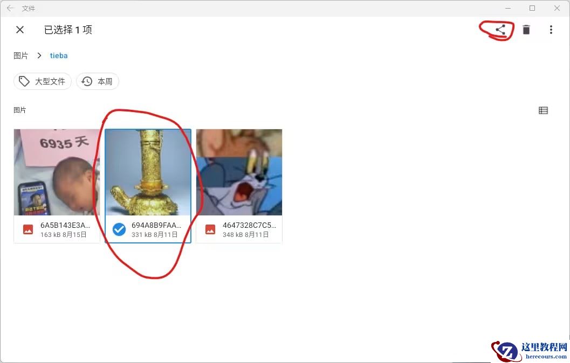Click the golden candlestick thumbnail
The height and width of the screenshot is (363, 570).
coord(148,172)
